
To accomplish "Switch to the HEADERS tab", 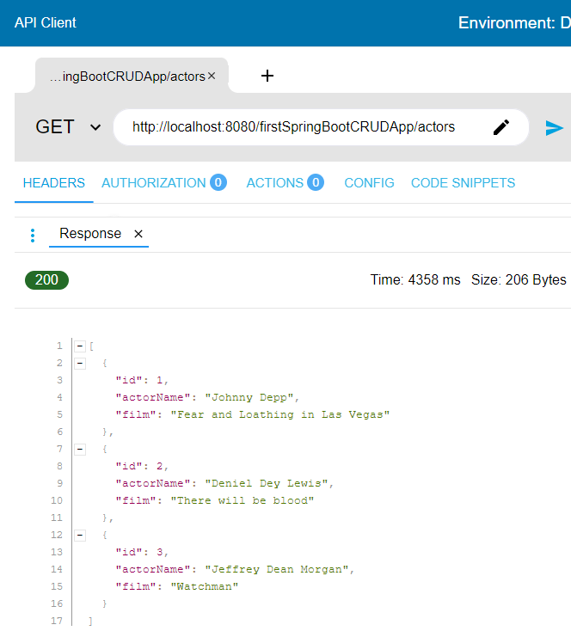I will tap(54, 183).
